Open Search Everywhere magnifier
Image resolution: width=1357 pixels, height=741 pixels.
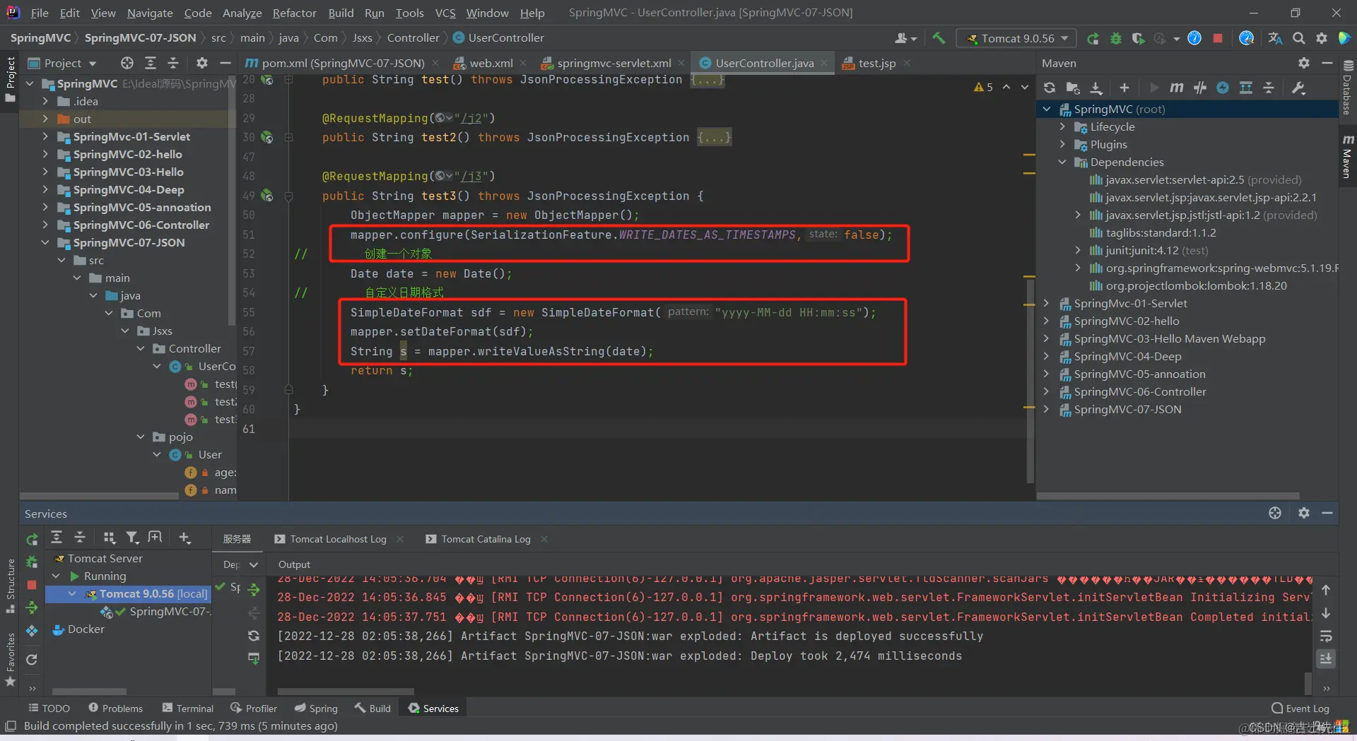[x=1299, y=38]
